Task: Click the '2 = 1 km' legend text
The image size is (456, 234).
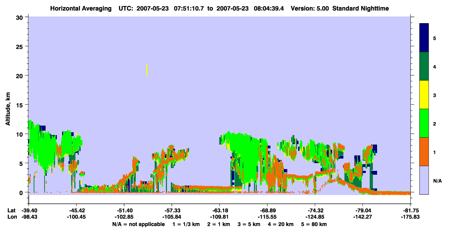Action: click(x=219, y=224)
